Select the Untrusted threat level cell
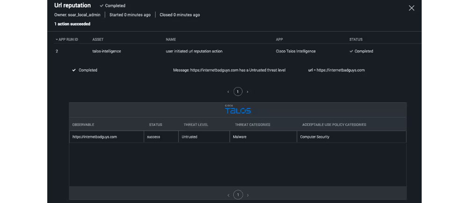The width and height of the screenshot is (468, 203). click(204, 137)
